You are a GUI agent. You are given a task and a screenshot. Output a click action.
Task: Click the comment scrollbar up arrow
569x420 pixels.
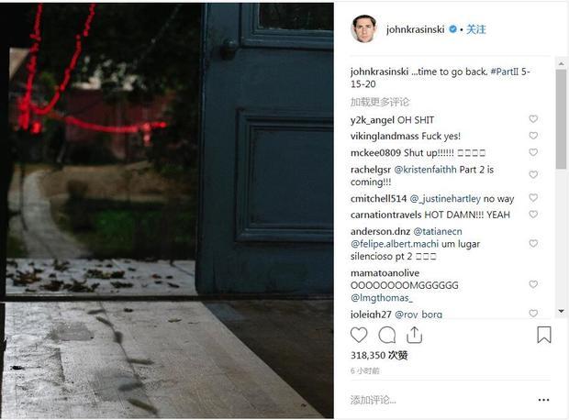point(562,63)
